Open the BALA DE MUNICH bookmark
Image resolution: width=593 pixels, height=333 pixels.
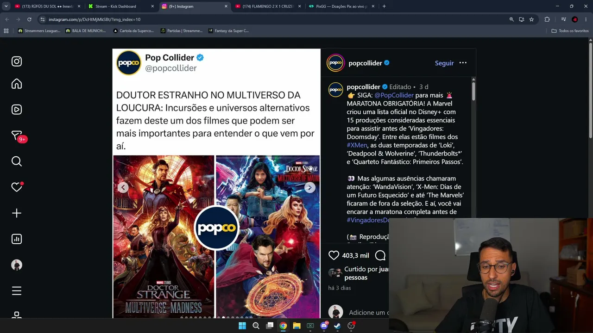(86, 31)
